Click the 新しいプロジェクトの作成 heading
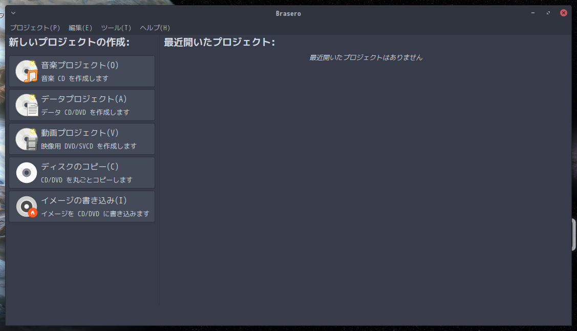This screenshot has width=577, height=331. coord(69,42)
